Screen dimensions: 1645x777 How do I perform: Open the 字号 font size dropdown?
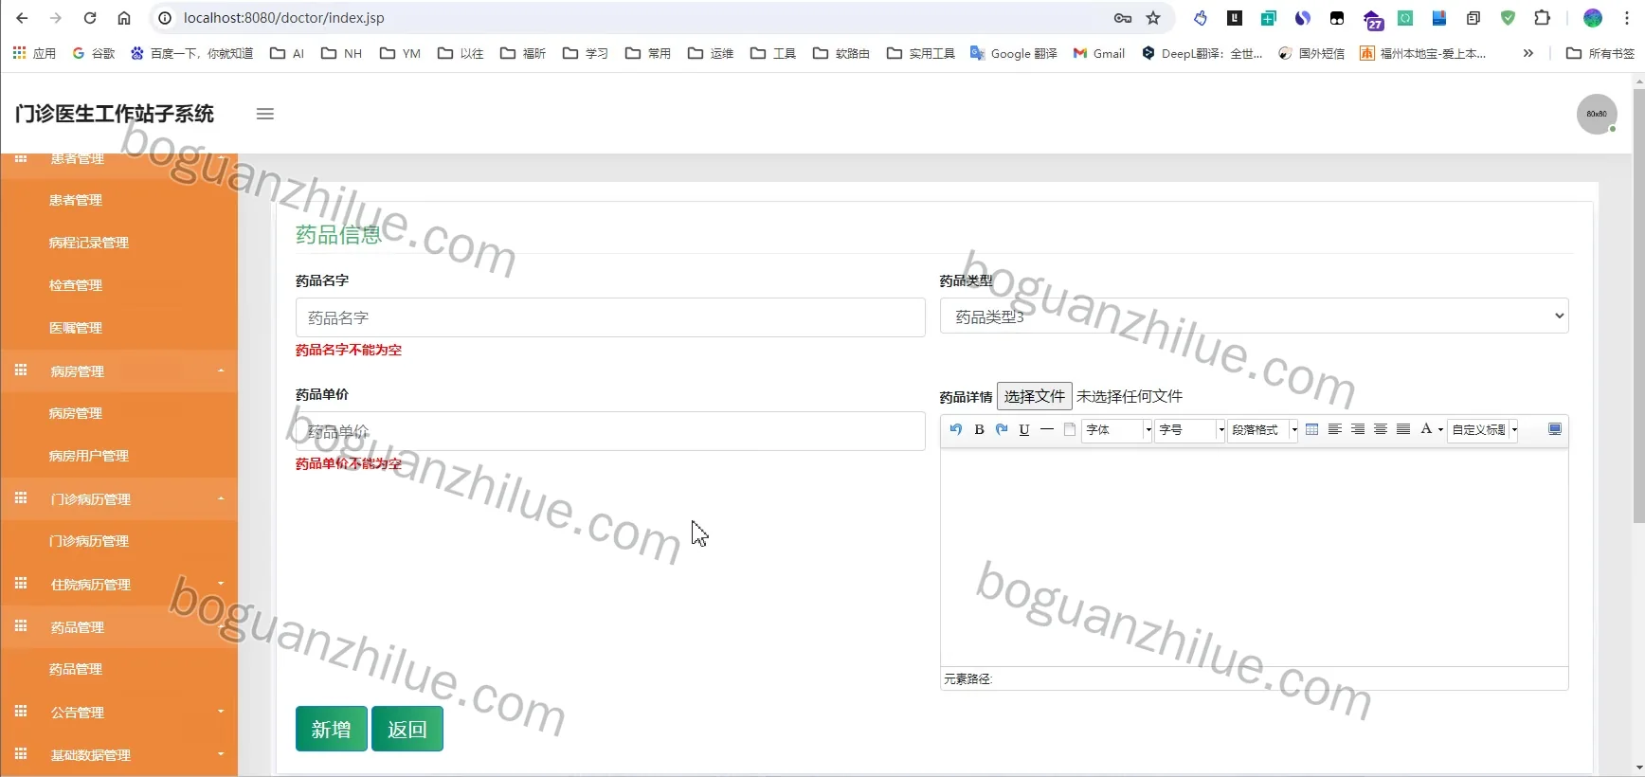click(1190, 430)
